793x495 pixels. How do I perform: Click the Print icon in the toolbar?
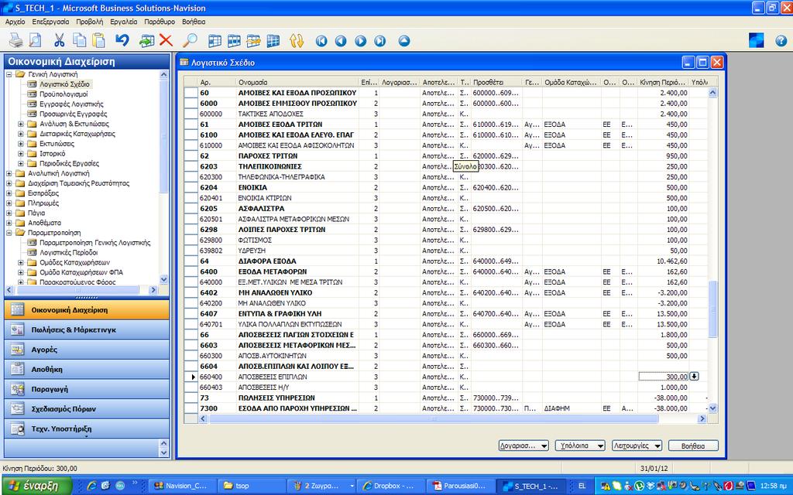coord(15,40)
